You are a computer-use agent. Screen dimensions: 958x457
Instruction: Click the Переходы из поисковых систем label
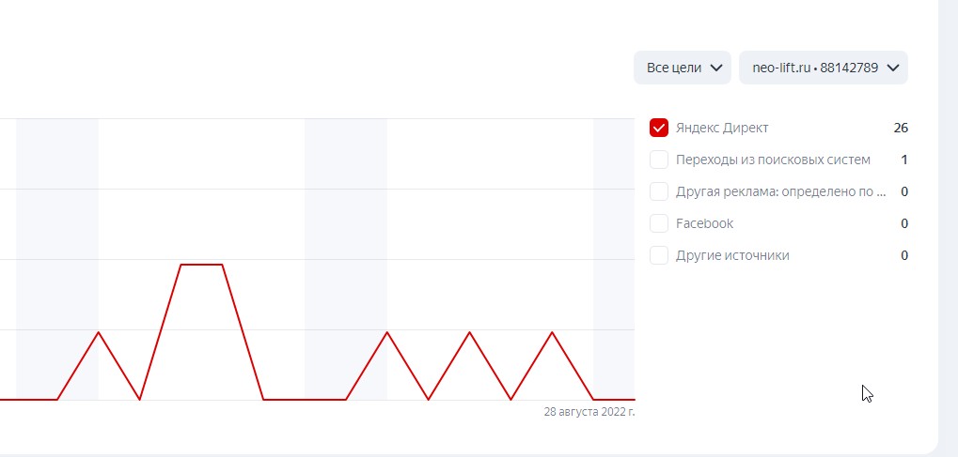773,160
